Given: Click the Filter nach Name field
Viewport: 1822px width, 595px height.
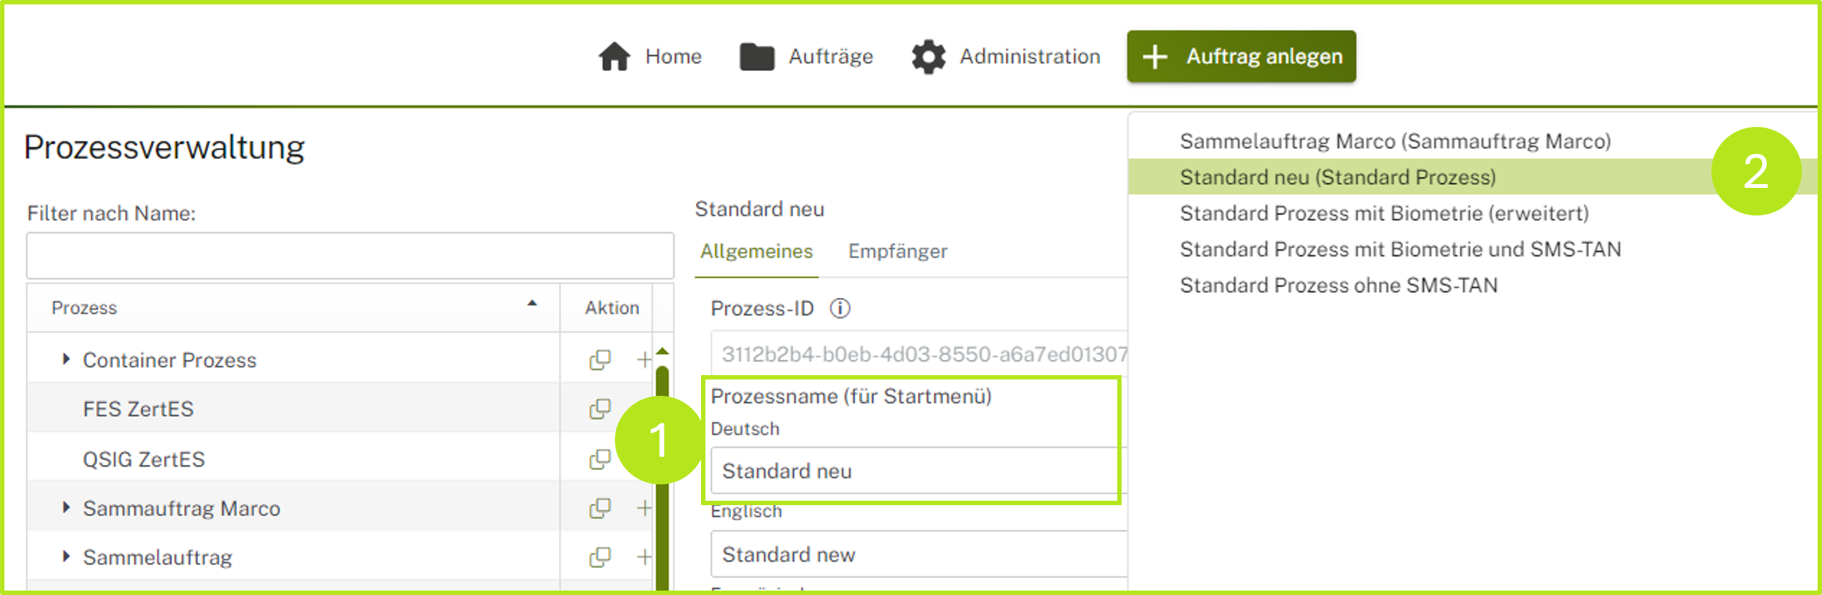Looking at the screenshot, I should (350, 256).
